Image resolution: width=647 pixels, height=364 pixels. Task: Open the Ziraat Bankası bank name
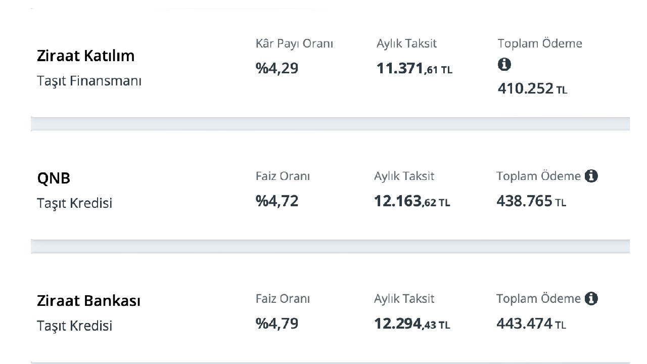pyautogui.click(x=89, y=301)
